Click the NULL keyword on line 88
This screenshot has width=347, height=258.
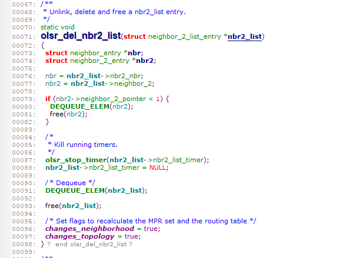(x=158, y=167)
